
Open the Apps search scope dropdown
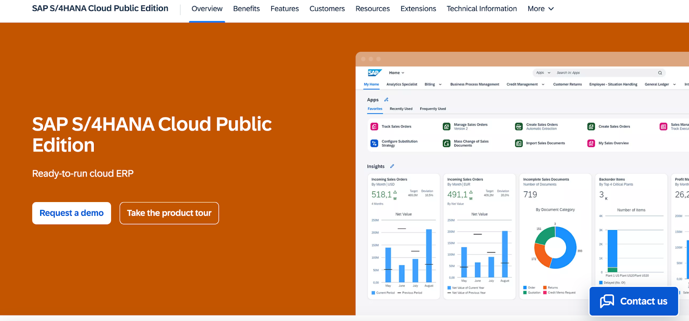[543, 73]
